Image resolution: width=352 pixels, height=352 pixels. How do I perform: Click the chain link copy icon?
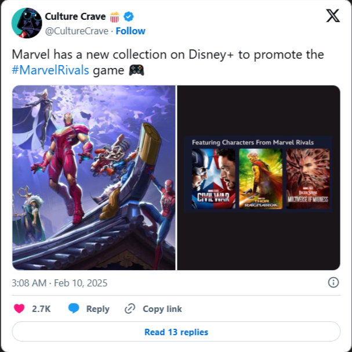pyautogui.click(x=130, y=308)
